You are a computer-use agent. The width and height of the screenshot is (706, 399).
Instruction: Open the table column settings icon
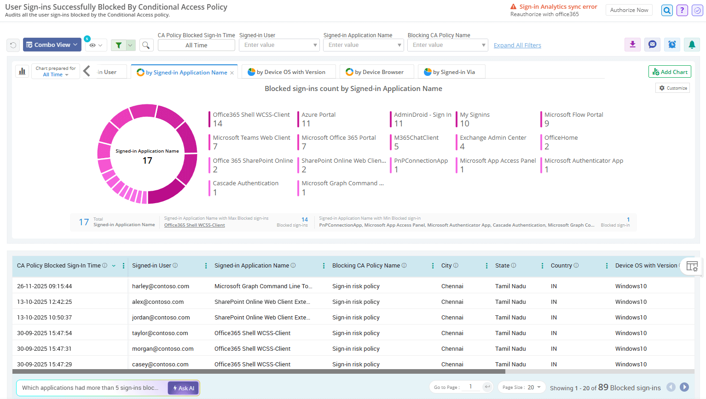tap(692, 266)
